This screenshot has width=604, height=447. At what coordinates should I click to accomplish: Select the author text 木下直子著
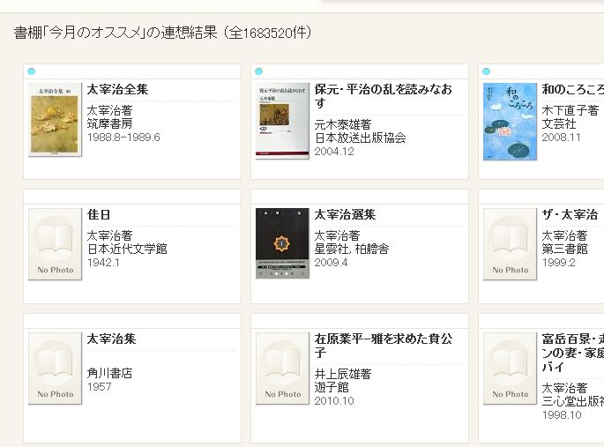(x=570, y=110)
